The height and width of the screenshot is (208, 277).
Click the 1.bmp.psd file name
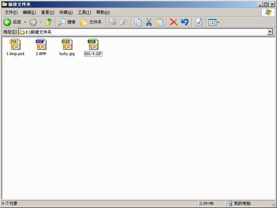[16, 54]
